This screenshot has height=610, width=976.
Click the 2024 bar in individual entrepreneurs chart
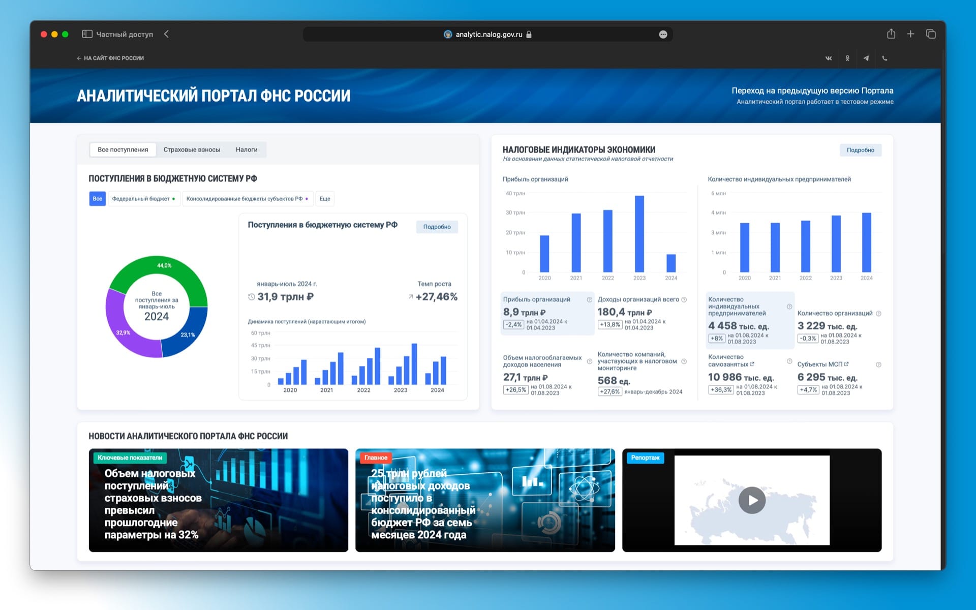pos(866,242)
